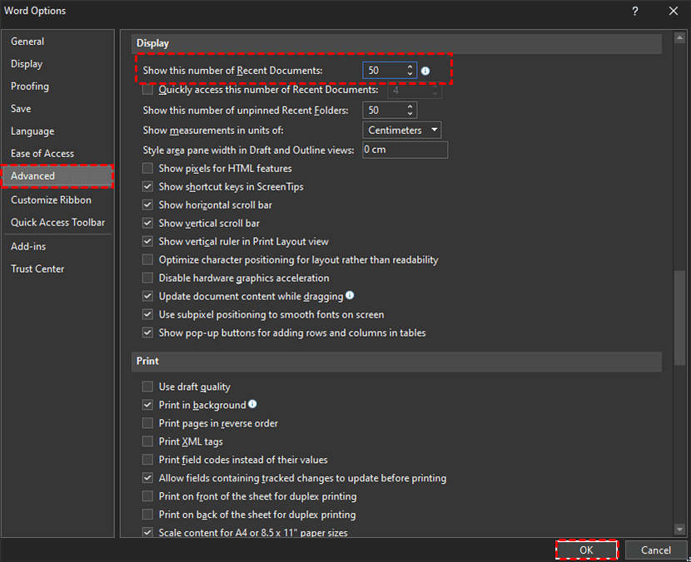Image resolution: width=691 pixels, height=562 pixels.
Task: Open the measurement units Centimeters dropdown
Action: (401, 131)
